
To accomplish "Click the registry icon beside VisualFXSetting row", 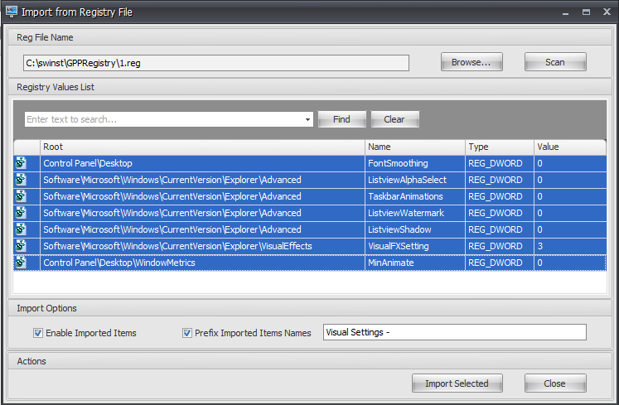I will coord(21,246).
